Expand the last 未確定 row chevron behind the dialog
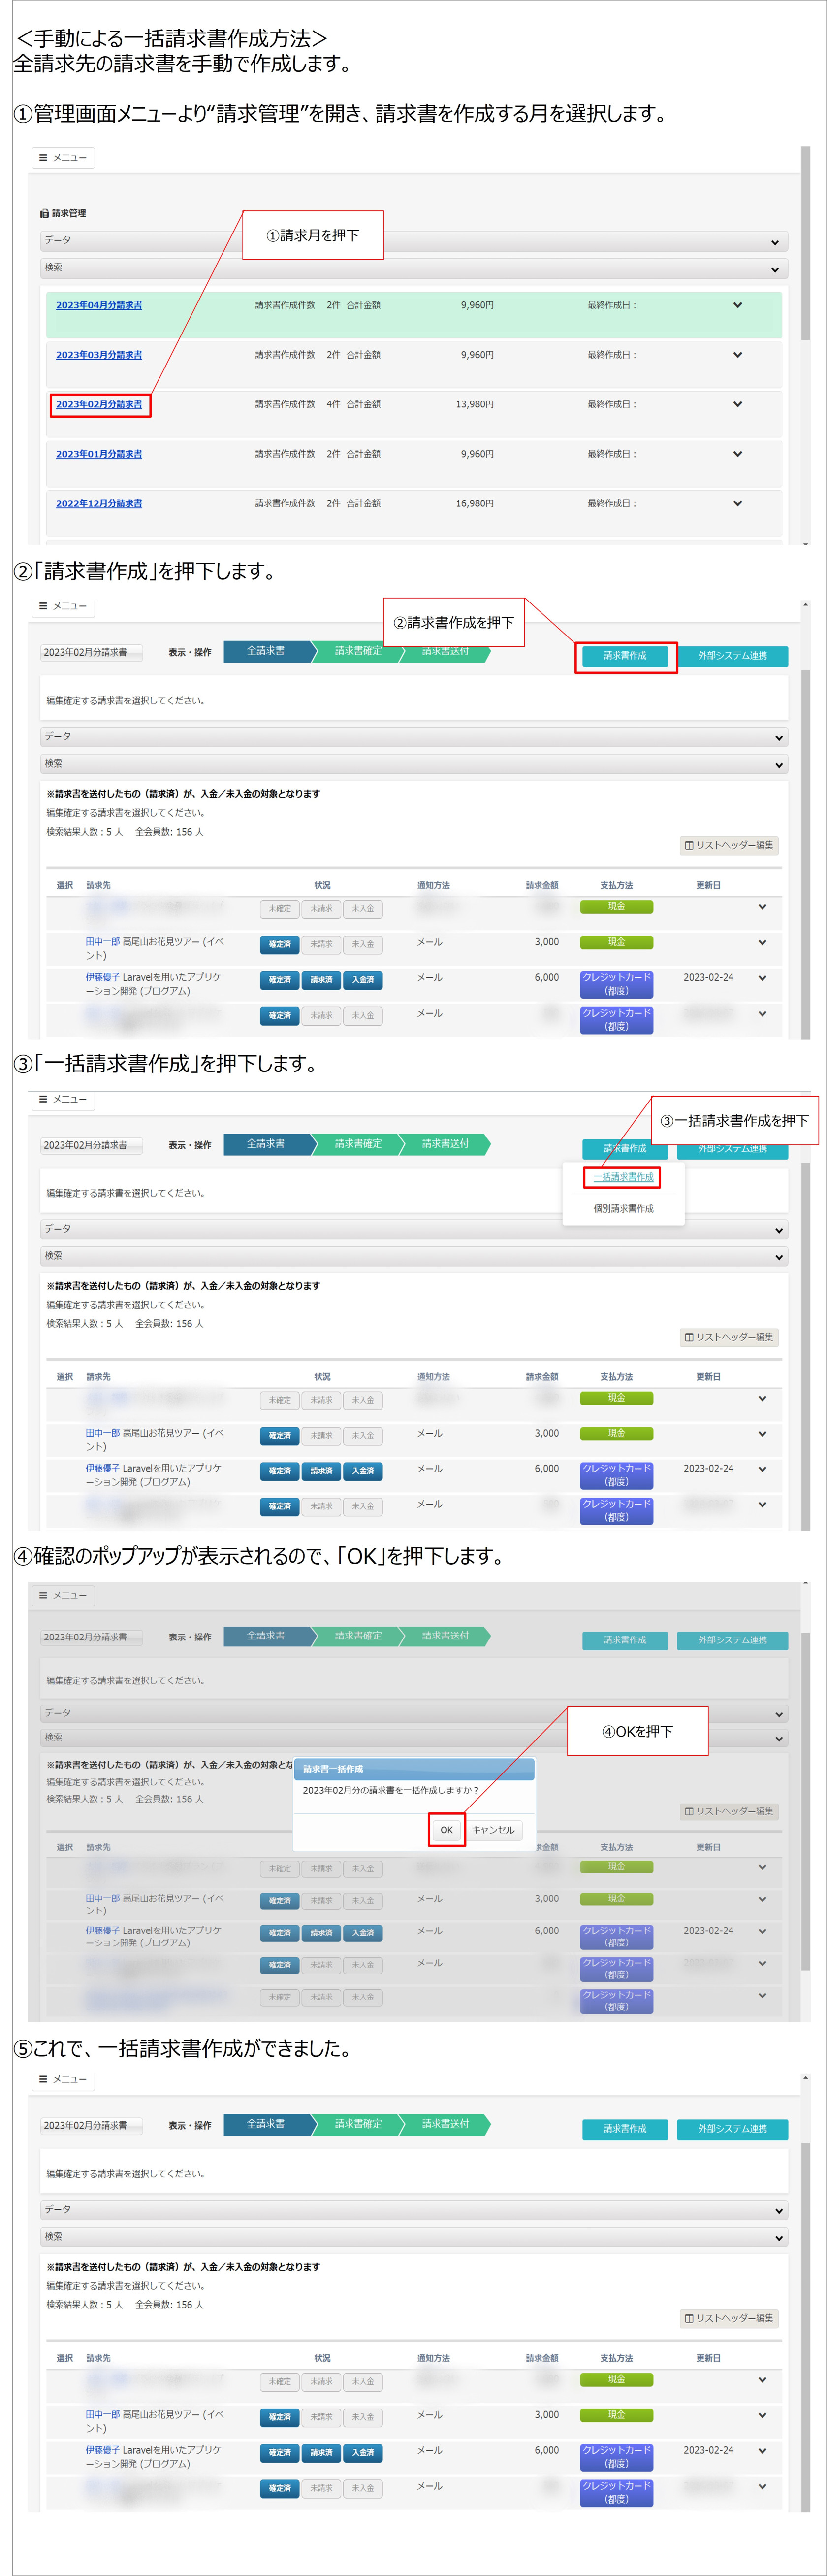Screen dimensions: 827x2576 pos(762,1996)
